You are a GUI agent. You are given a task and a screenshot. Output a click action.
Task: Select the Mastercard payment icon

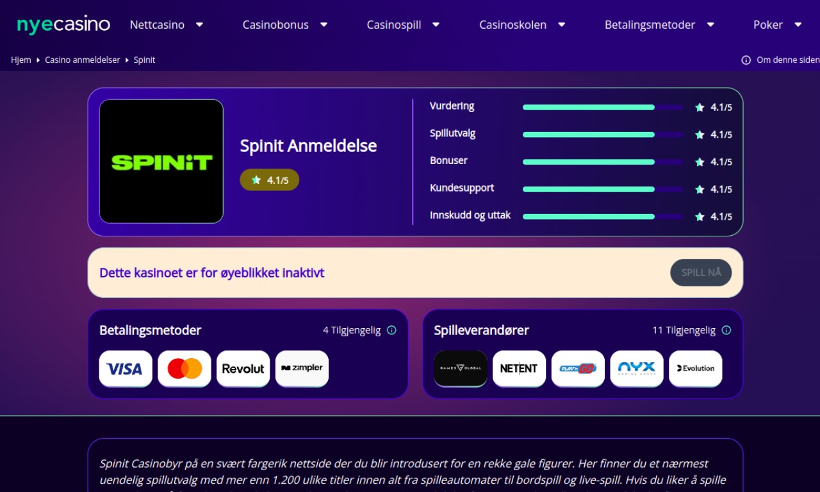[x=184, y=368]
